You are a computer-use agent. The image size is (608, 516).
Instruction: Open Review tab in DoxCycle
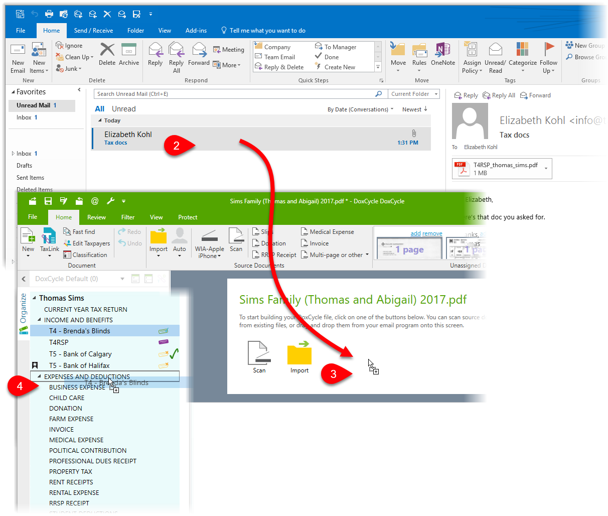[x=96, y=217]
